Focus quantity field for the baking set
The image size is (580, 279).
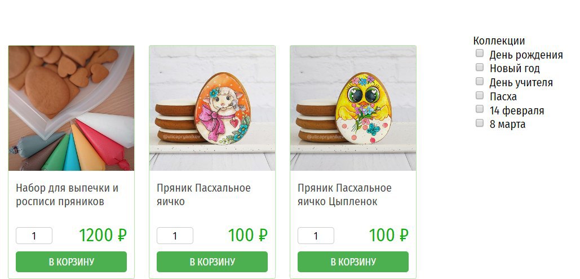click(34, 236)
